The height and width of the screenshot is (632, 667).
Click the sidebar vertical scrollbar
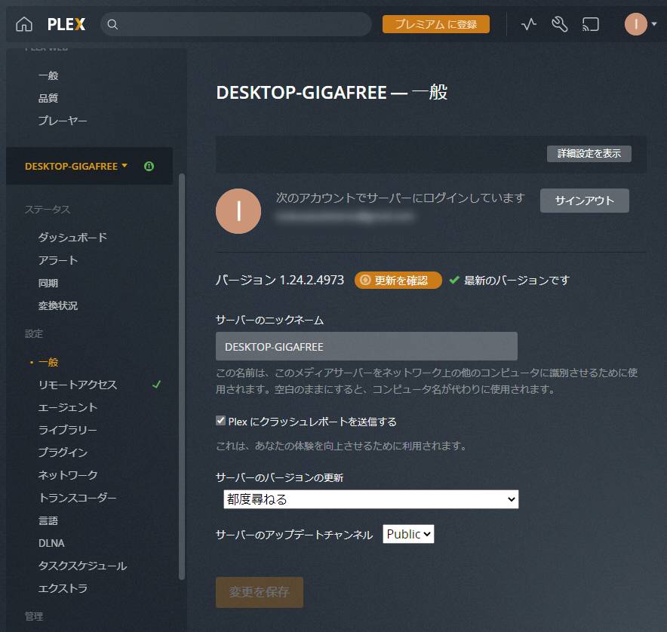[182, 376]
